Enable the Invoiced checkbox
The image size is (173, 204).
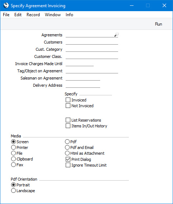(68, 100)
